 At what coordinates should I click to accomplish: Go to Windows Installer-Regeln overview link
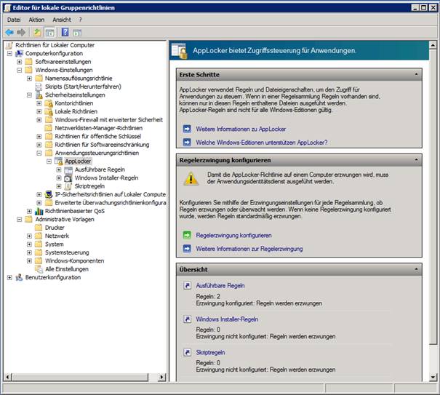(227, 319)
